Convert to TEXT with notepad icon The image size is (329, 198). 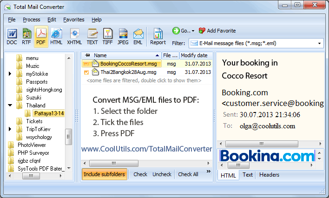[92, 33]
